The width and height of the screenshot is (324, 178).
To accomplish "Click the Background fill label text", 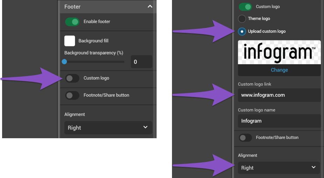I will 93,41.
